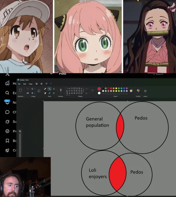Select the Fill bucket tool

(x=49, y=89)
